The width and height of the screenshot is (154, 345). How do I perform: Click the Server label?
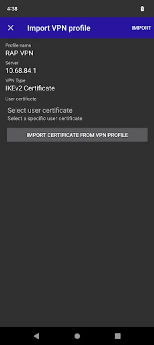point(12,63)
